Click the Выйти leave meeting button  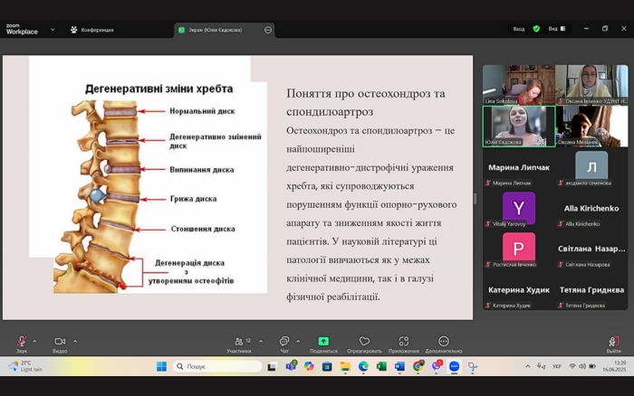click(x=613, y=343)
